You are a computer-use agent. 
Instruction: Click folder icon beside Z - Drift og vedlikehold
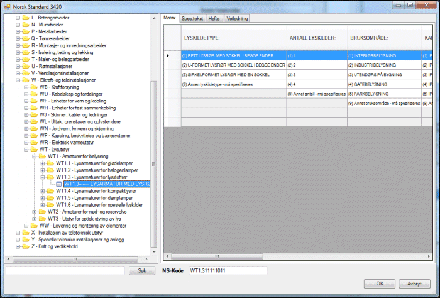[x=26, y=246]
